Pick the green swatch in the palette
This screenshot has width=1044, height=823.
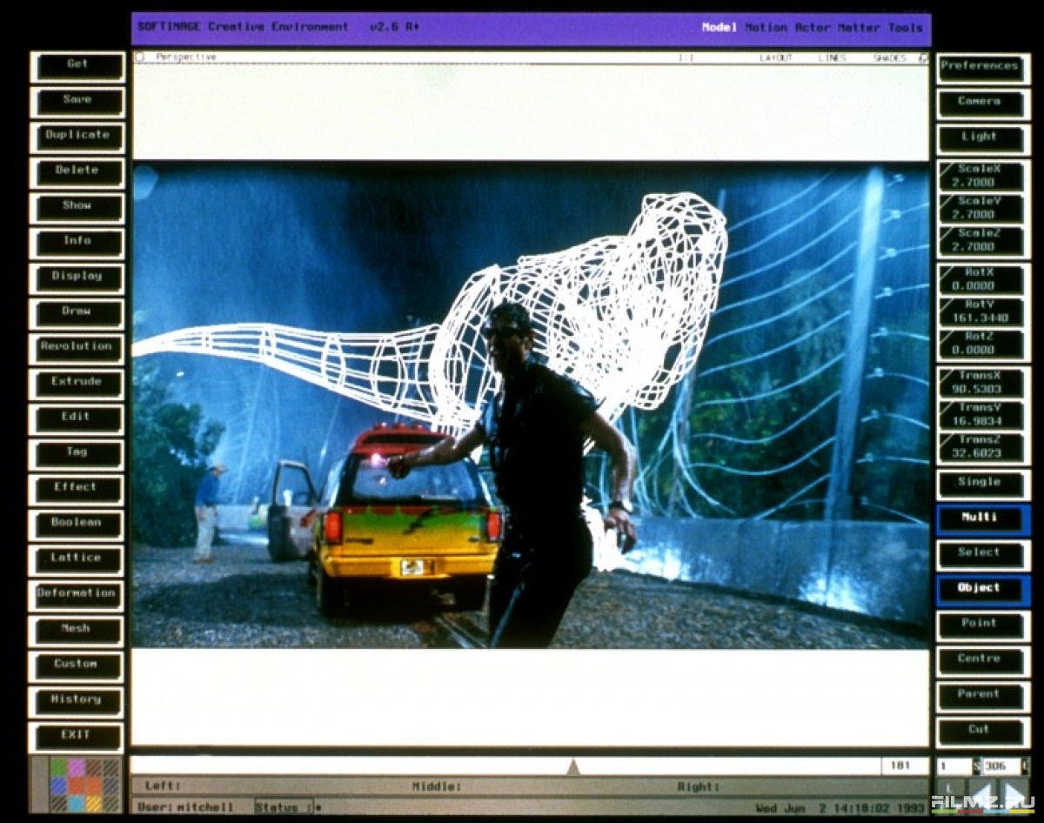pos(57,766)
